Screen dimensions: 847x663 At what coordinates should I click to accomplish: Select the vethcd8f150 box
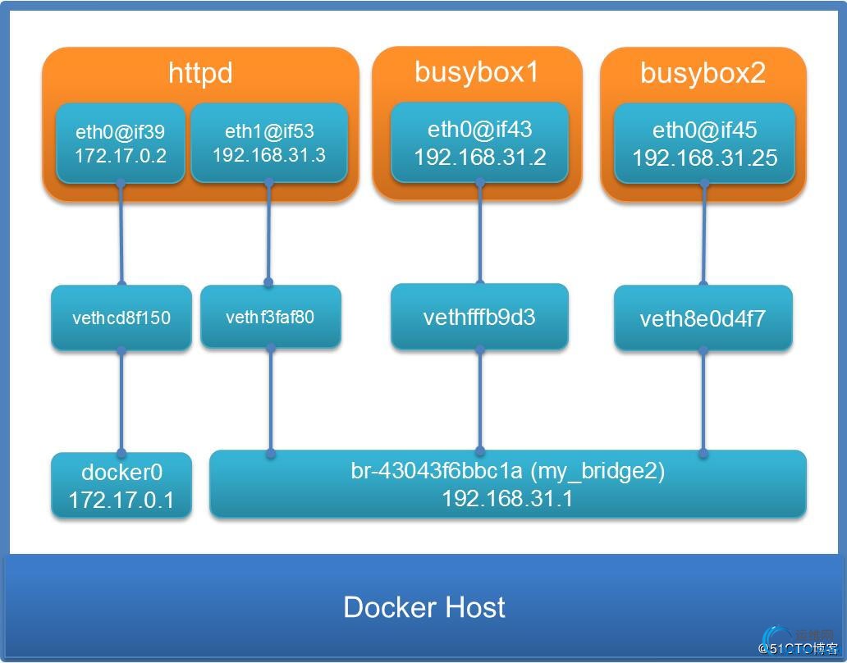click(x=121, y=318)
